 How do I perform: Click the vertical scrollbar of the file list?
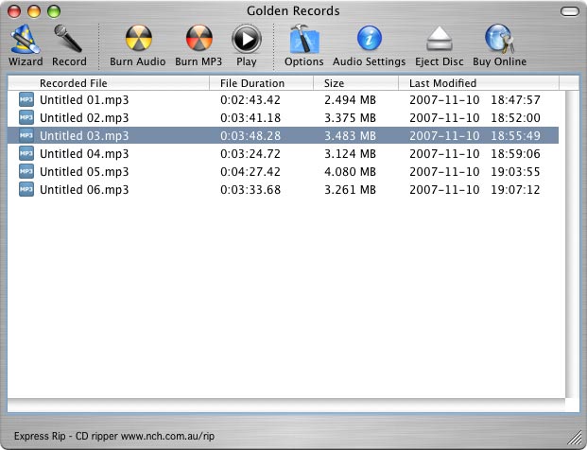[x=571, y=246]
